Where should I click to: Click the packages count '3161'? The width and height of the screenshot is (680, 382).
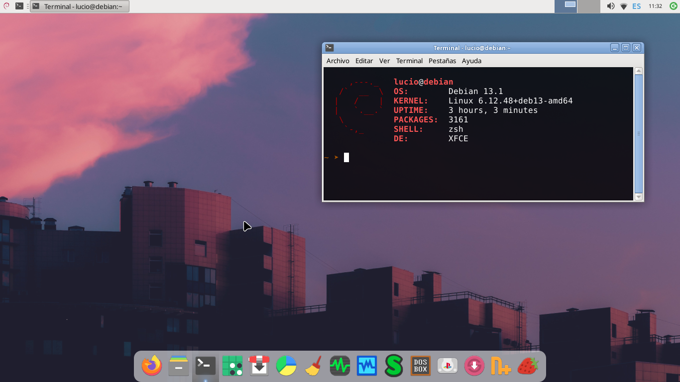pos(458,119)
